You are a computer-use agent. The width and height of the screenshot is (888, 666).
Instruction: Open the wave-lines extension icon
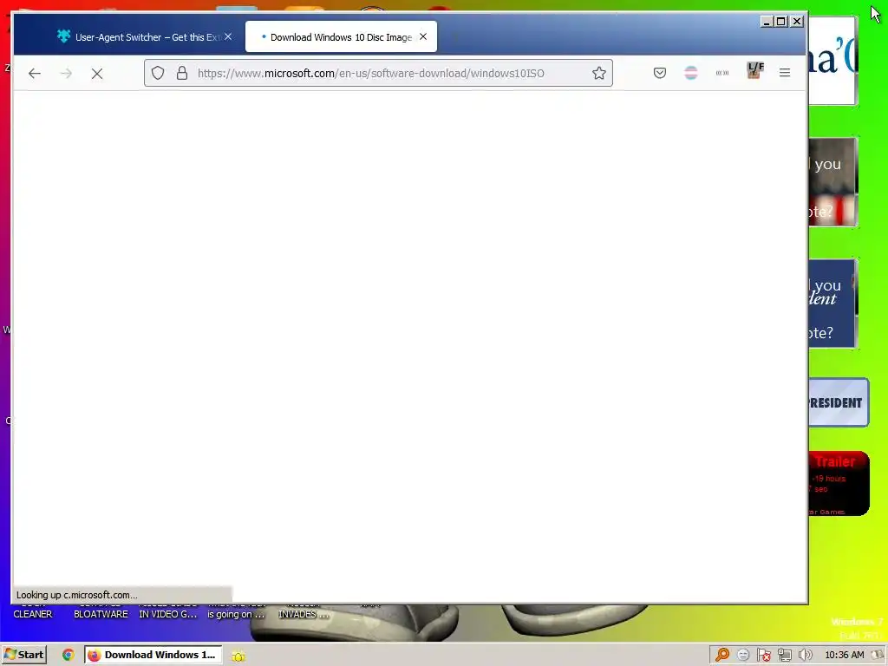click(722, 73)
